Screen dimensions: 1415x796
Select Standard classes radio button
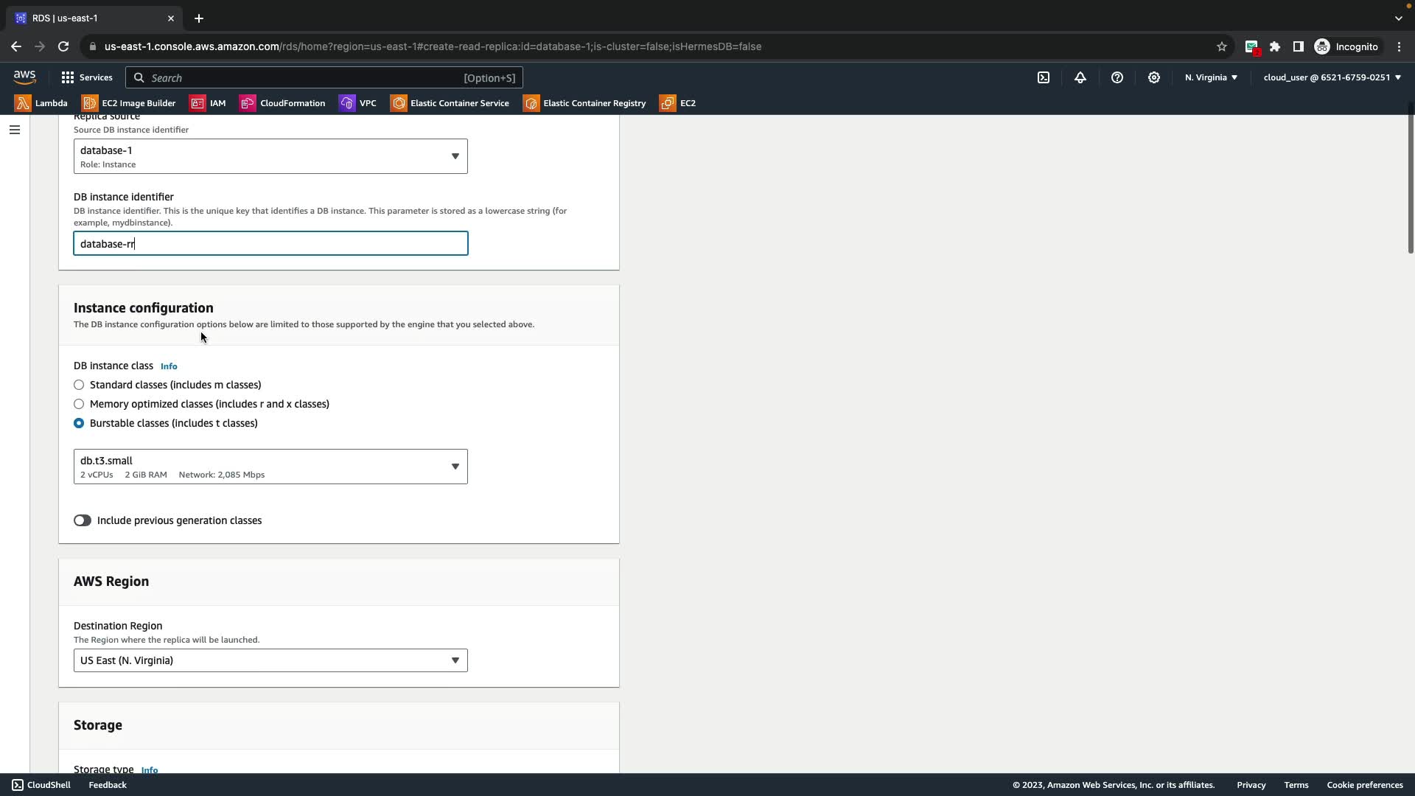tap(79, 385)
